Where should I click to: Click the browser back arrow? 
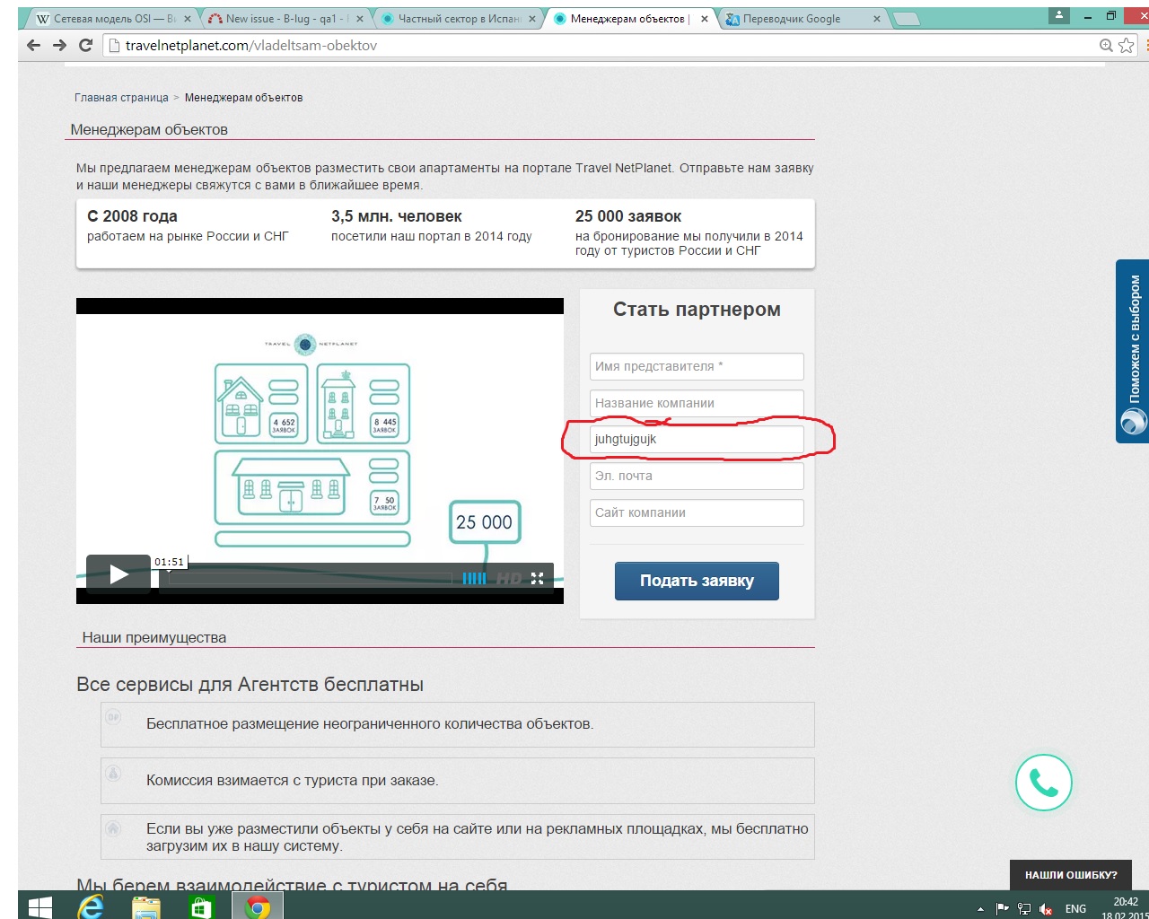point(34,45)
